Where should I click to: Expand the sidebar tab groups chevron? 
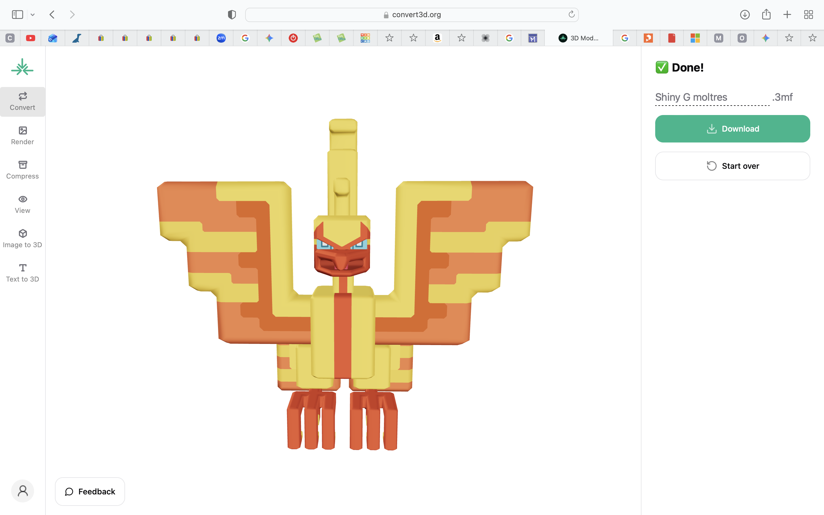33,15
